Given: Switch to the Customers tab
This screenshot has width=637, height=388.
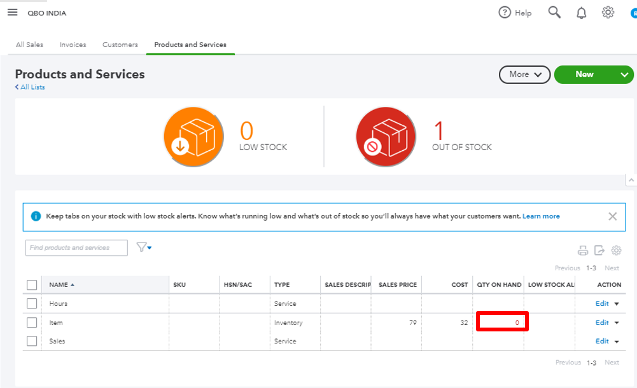Looking at the screenshot, I should coord(120,45).
